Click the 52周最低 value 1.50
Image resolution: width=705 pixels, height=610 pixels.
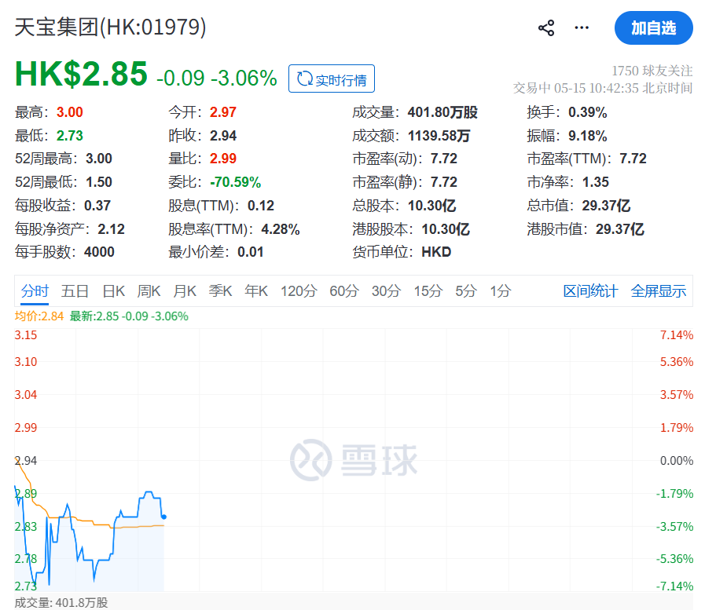coord(99,182)
